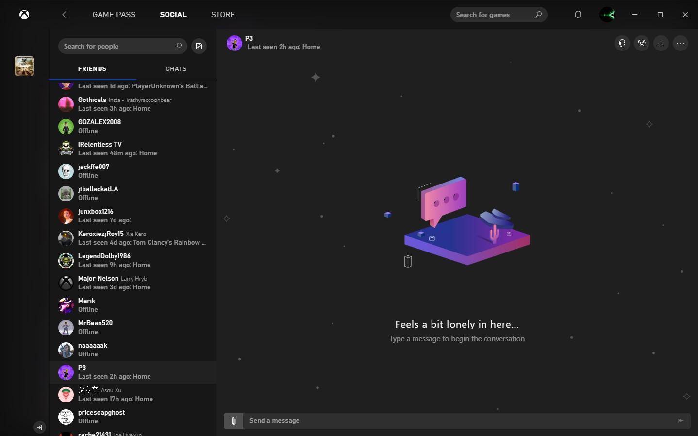Click the Xbox logo icon

24,15
